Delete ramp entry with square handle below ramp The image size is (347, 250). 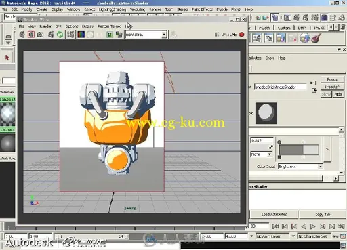pyautogui.click(x=279, y=157)
